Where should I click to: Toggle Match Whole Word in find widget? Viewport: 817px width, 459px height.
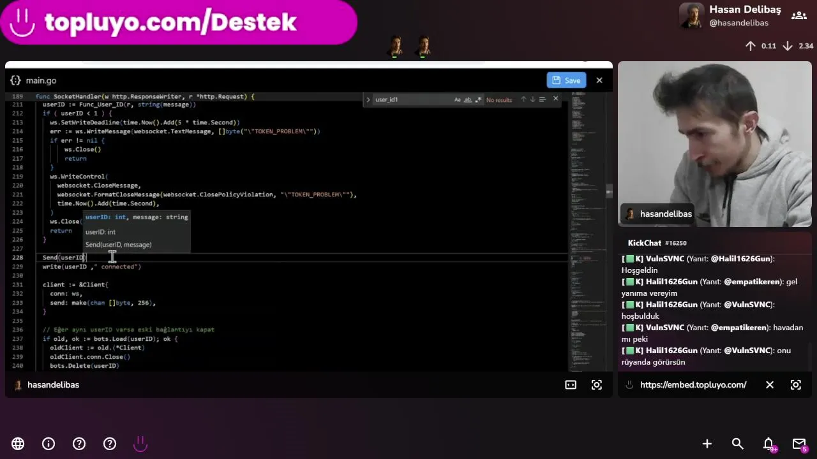pyautogui.click(x=468, y=99)
